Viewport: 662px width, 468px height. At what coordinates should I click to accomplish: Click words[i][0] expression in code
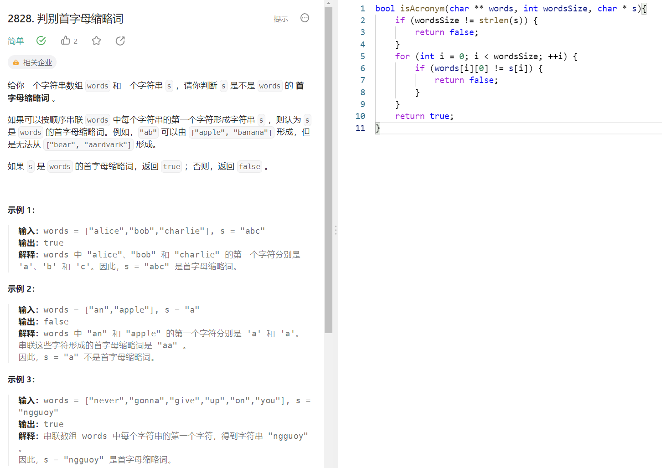point(461,68)
